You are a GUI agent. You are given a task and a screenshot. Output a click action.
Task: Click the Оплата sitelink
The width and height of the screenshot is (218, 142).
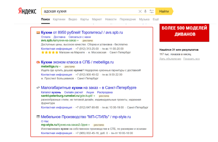(45, 37)
